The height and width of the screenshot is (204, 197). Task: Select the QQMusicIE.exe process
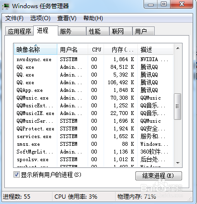pos(94,113)
